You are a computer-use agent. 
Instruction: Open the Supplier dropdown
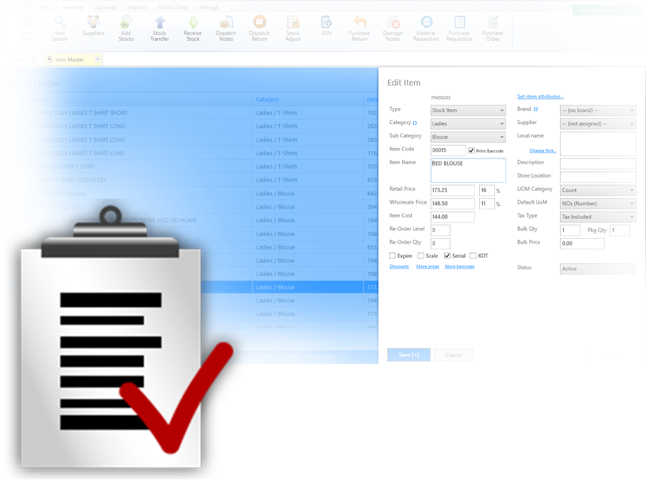pyautogui.click(x=598, y=123)
